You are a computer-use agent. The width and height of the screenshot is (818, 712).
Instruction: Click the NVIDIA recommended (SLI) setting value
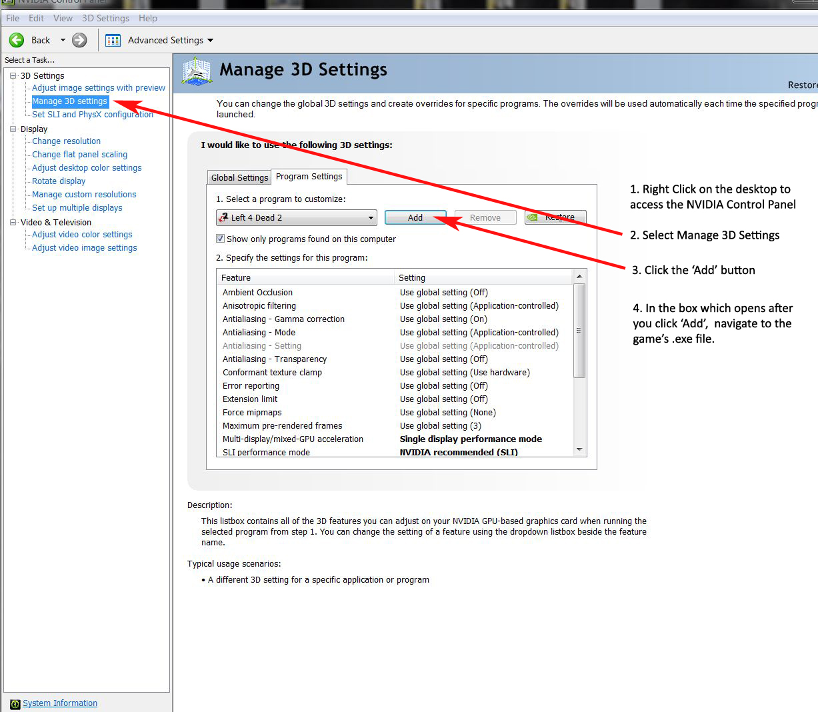tap(459, 452)
